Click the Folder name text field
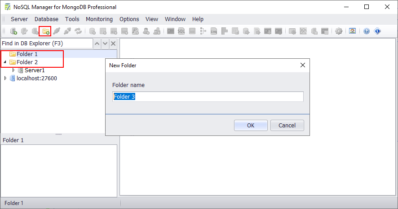398x209 pixels. pyautogui.click(x=208, y=97)
